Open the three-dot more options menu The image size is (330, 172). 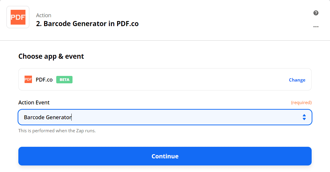pyautogui.click(x=316, y=27)
